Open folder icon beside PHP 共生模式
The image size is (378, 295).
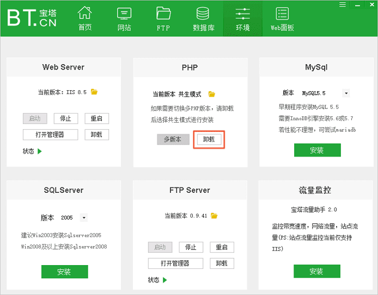coord(212,94)
